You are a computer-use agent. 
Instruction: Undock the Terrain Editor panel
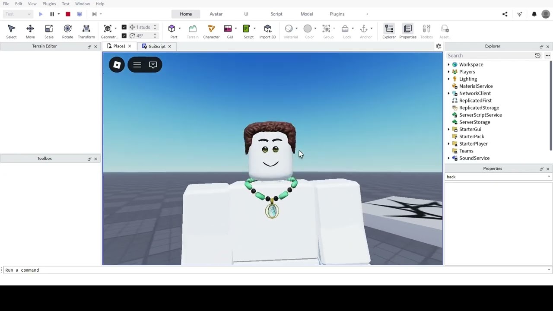[89, 46]
